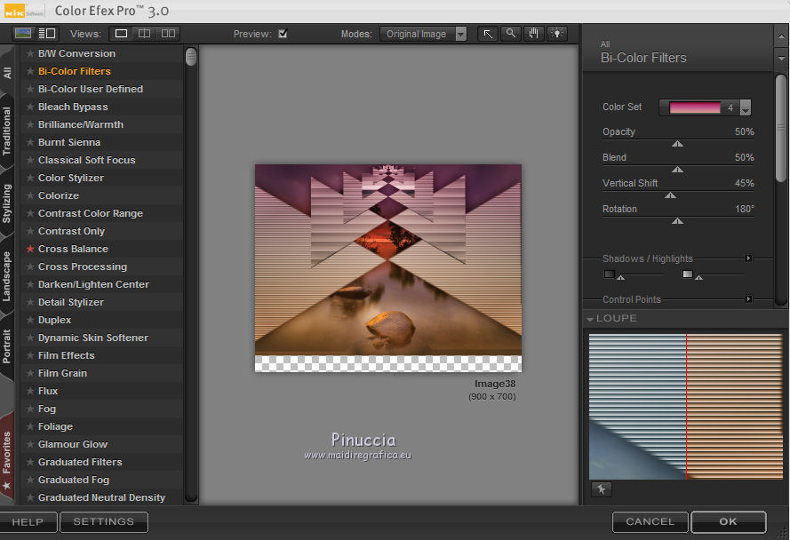The width and height of the screenshot is (790, 540).
Task: Uncheck the Preview checkbox
Action: (x=283, y=34)
